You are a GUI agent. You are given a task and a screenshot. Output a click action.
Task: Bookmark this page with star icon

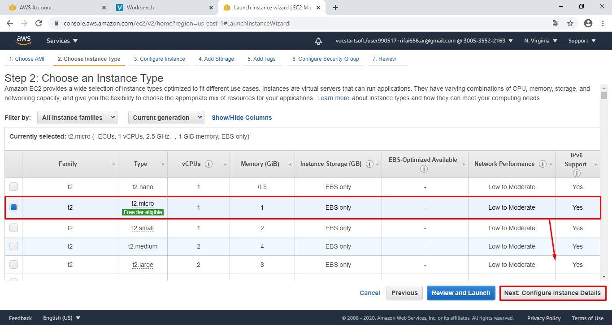coord(570,23)
